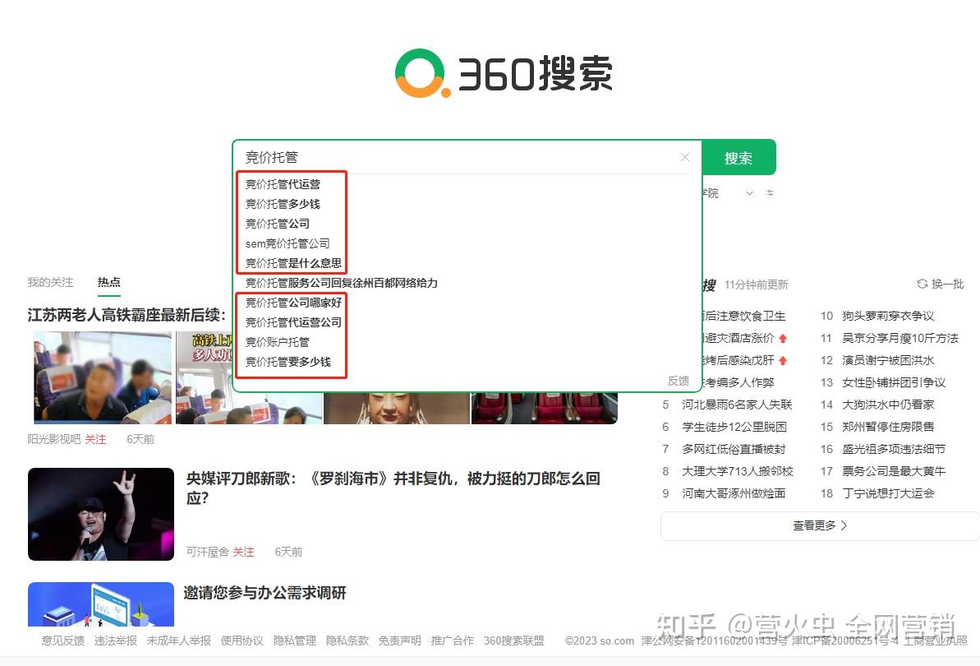Open the office survey illustration thumbnail
Screen dimensions: 980x666
pos(100,604)
